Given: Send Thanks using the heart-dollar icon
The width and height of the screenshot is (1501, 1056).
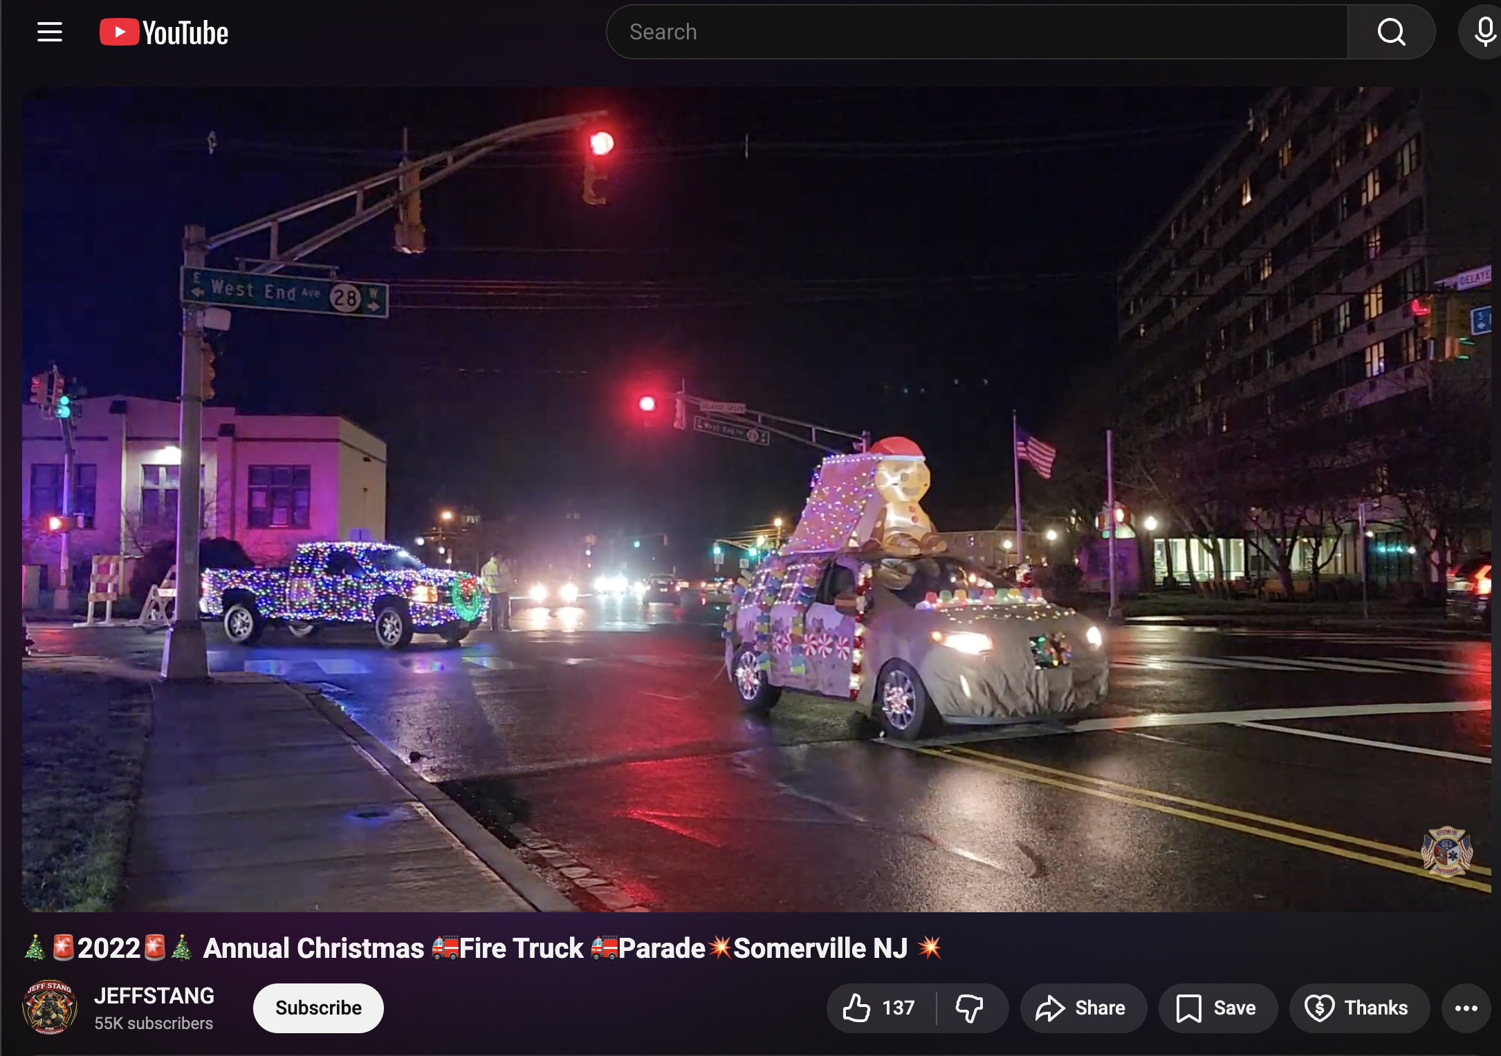Looking at the screenshot, I should coord(1359,1008).
